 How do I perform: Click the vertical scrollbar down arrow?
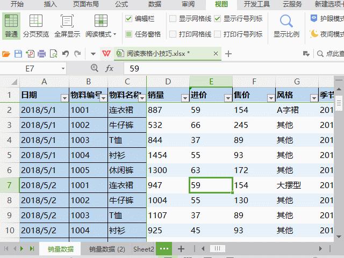339,236
